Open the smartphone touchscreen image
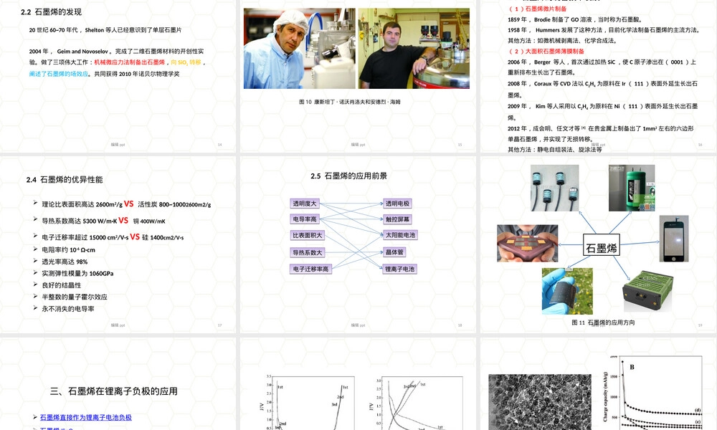Image resolution: width=717 pixels, height=430 pixels. 673,239
